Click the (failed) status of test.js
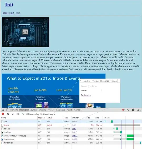142x149 pixels. 49,125
